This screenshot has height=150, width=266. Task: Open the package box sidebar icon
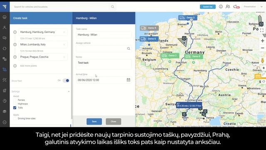coord(5,112)
